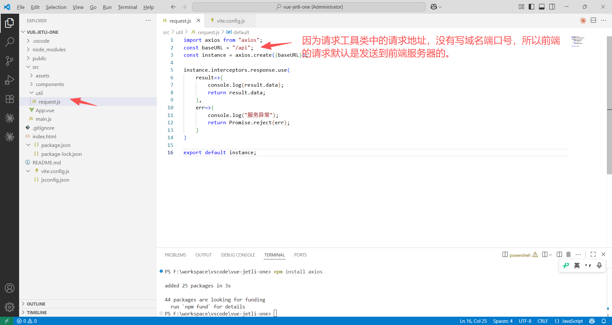
Task: Switch to OUTPUT panel tab
Action: pyautogui.click(x=204, y=255)
